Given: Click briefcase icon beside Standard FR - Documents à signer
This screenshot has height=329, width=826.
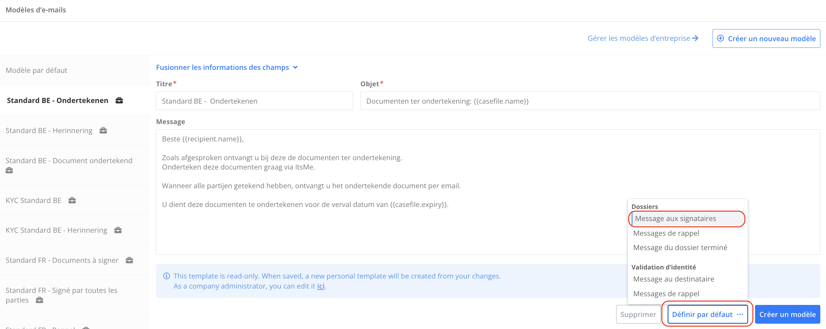Looking at the screenshot, I should (129, 260).
